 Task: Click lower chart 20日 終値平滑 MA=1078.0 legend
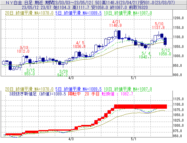pos(29,89)
